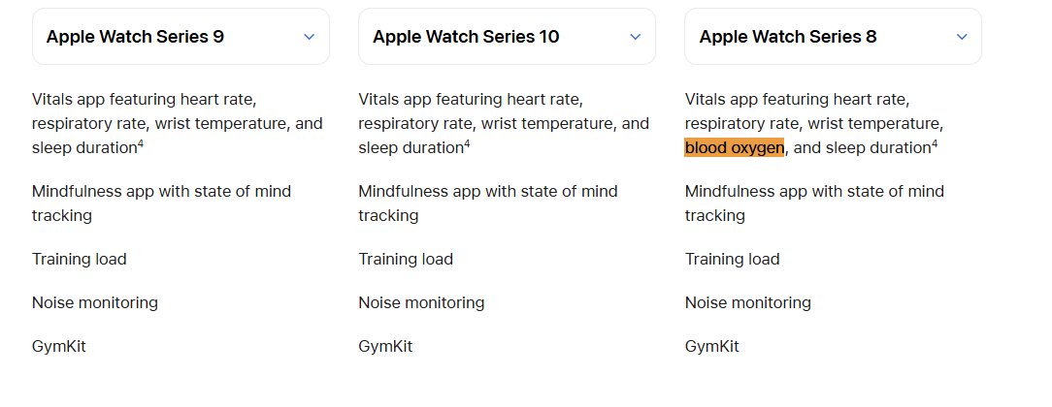
Task: Click Mindfulness app text in Series 8 column
Action: click(x=814, y=203)
